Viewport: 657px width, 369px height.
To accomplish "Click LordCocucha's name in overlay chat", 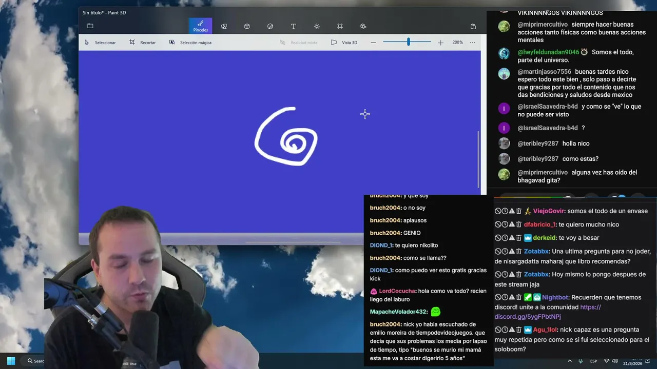I will (397, 291).
